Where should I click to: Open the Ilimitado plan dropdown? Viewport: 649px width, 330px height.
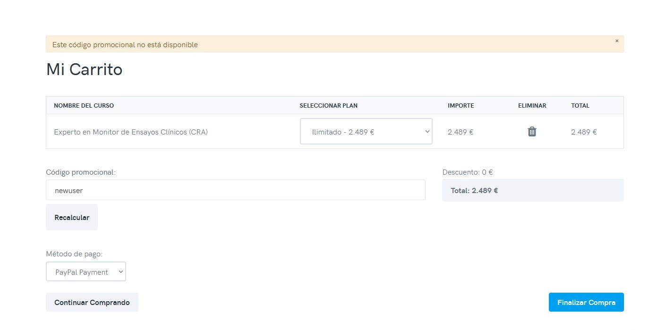pyautogui.click(x=366, y=131)
